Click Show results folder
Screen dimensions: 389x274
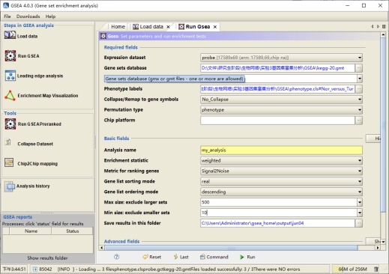(x=47, y=258)
